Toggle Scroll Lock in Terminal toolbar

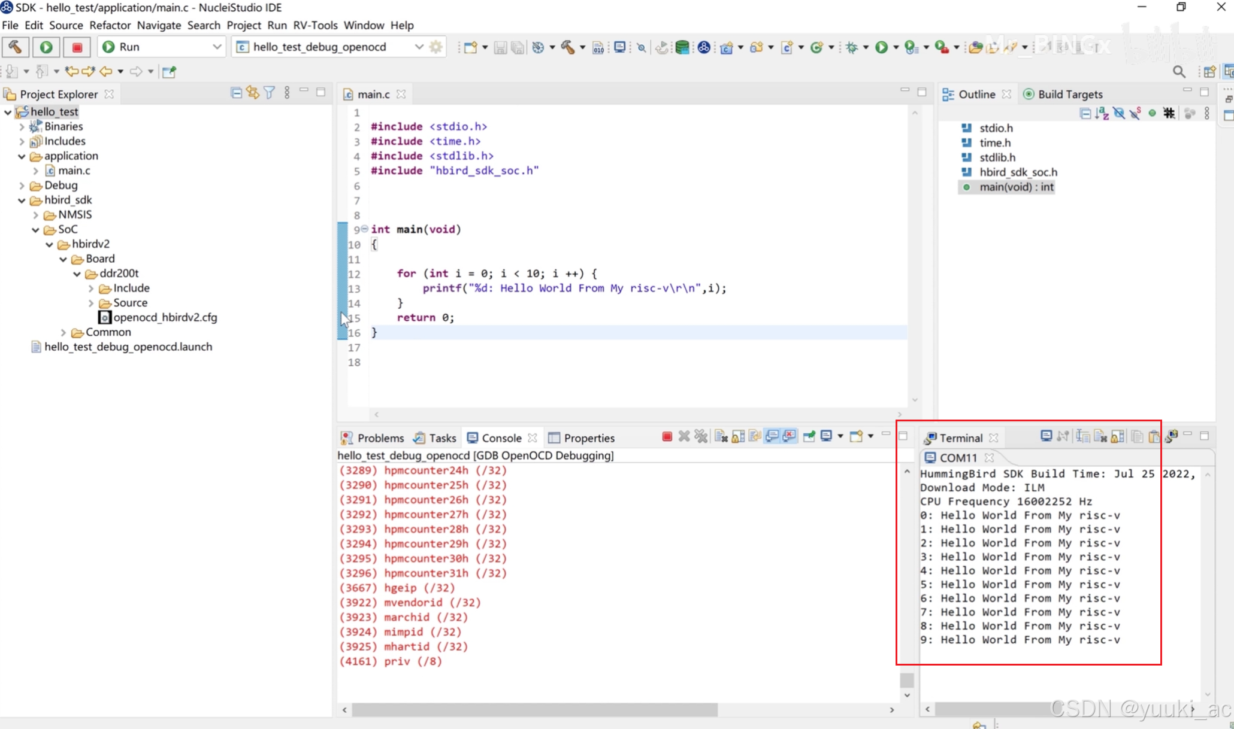coord(1118,436)
